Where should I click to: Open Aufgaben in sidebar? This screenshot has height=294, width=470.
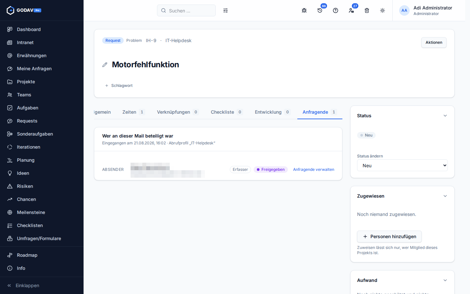tap(42, 108)
